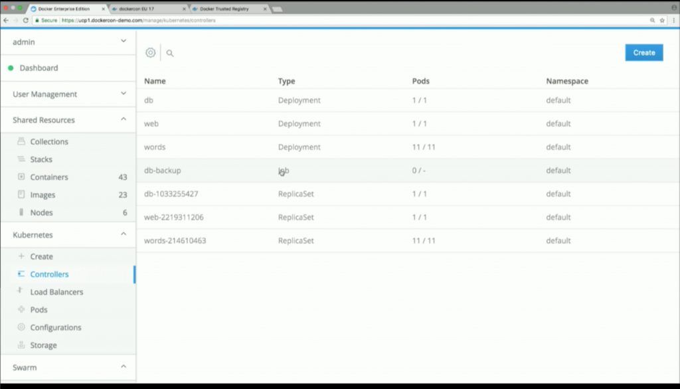
Task: Open the table settings gear icon
Action: [x=150, y=52]
